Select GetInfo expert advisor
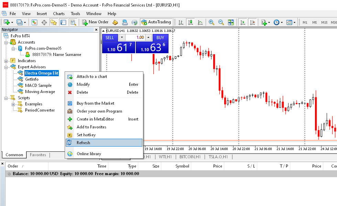Viewport: 337px width, 206px height. tap(32, 79)
